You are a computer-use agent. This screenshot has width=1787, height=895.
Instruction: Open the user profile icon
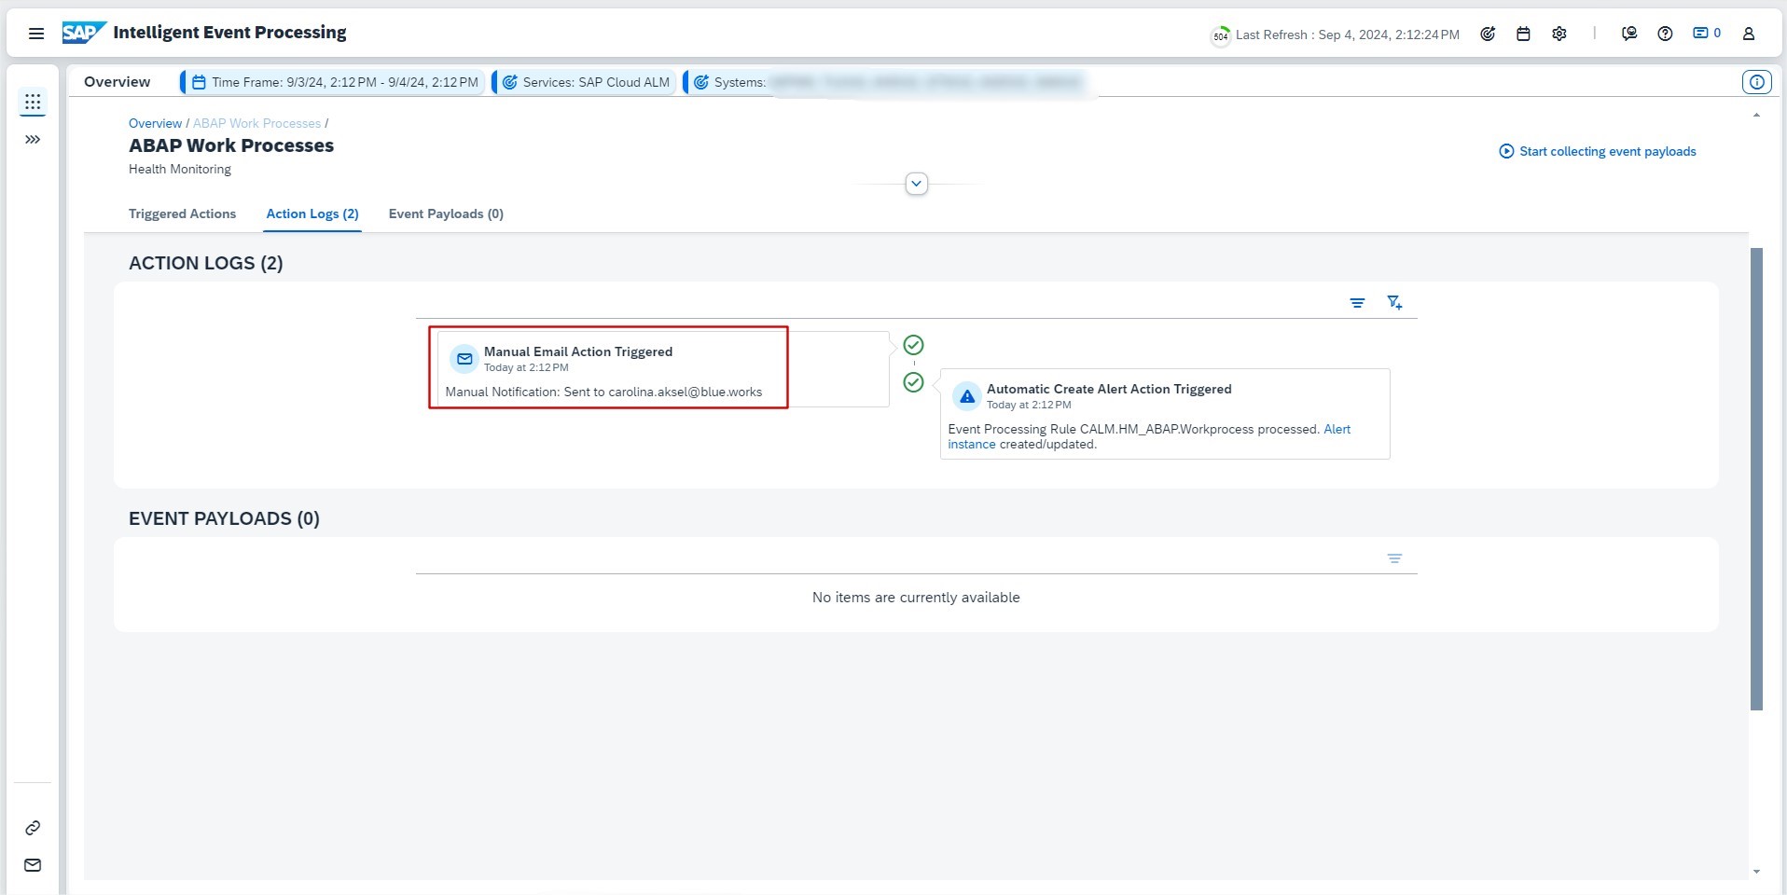click(x=1749, y=34)
